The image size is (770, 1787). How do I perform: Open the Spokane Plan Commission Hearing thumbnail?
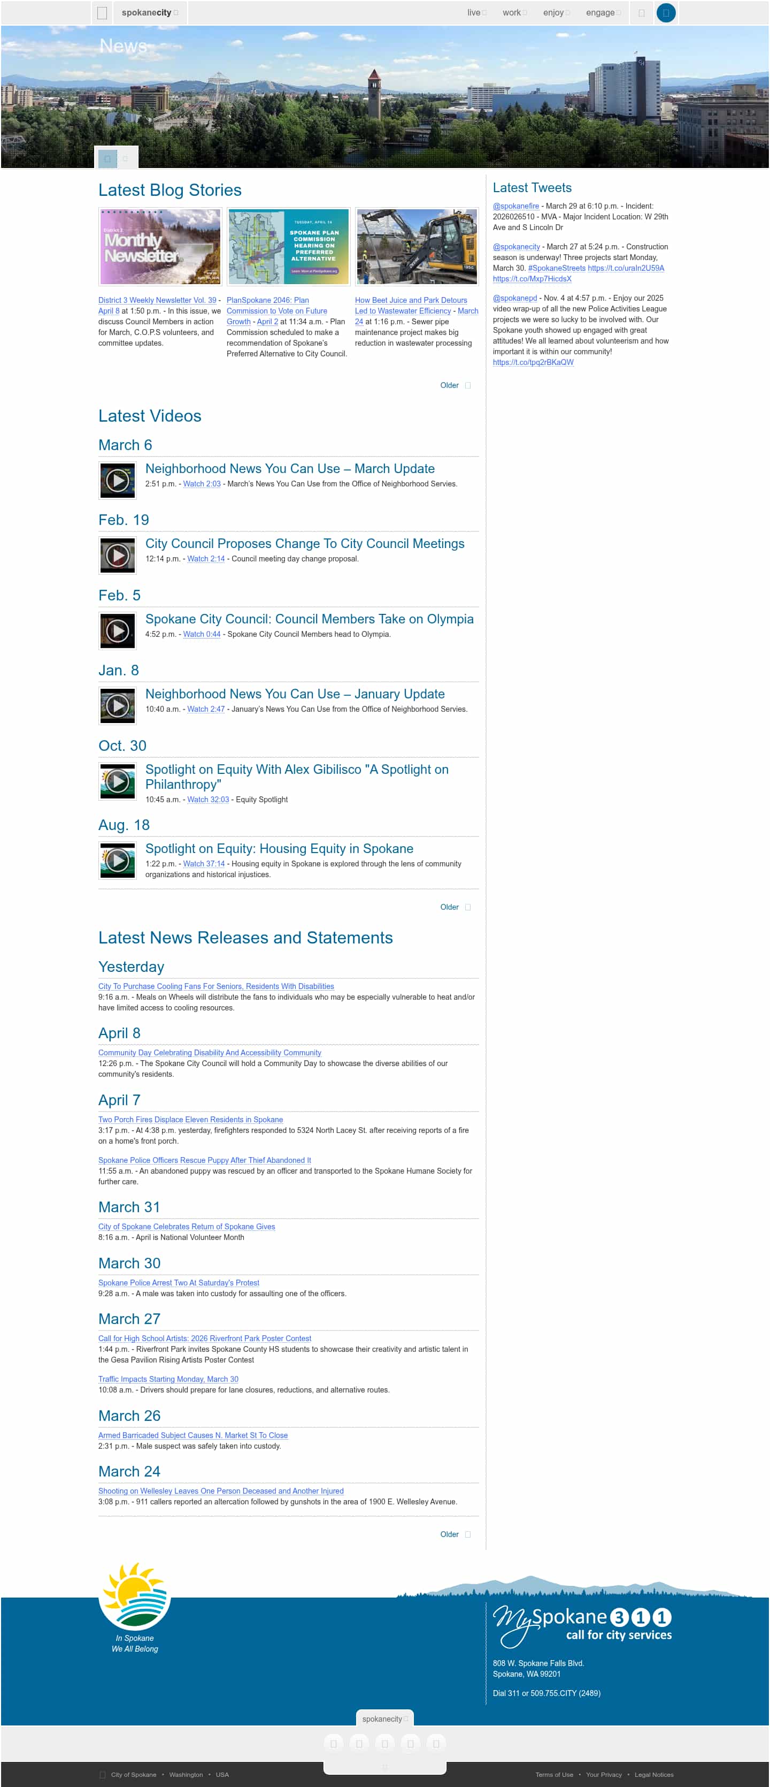pos(288,246)
